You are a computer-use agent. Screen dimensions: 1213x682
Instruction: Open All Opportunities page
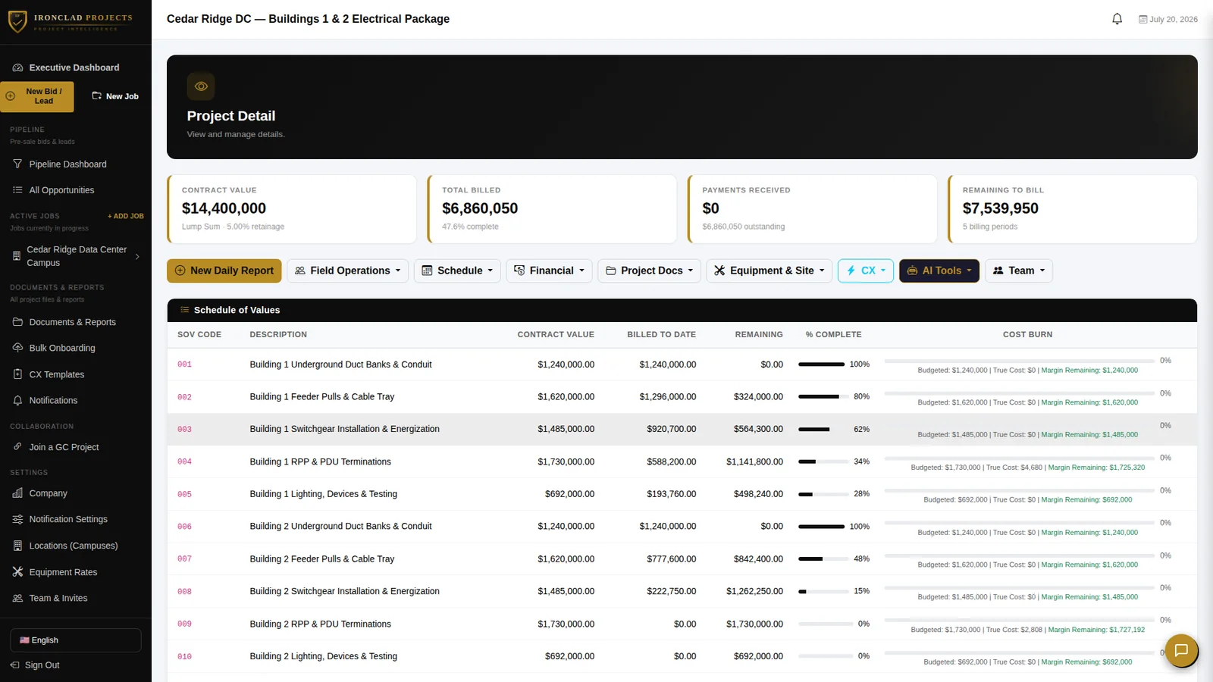61,190
